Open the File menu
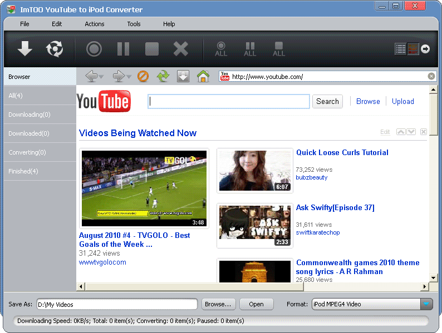This screenshot has width=442, height=333. click(x=24, y=24)
